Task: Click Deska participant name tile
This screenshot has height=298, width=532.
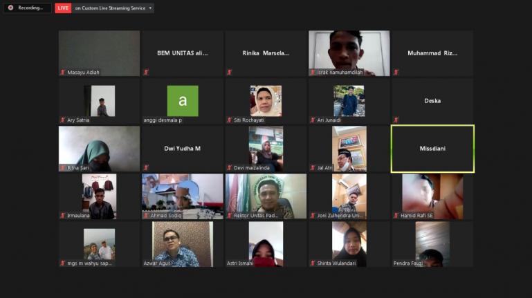Action: pos(432,101)
